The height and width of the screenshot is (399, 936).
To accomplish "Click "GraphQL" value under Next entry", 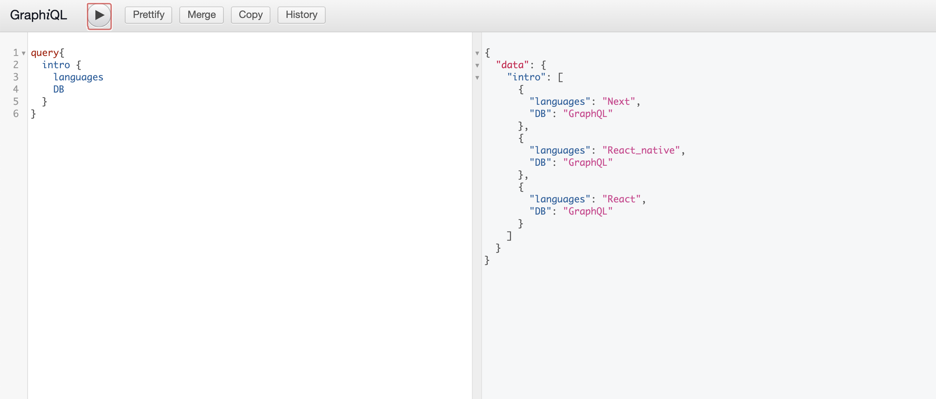I will click(x=588, y=114).
